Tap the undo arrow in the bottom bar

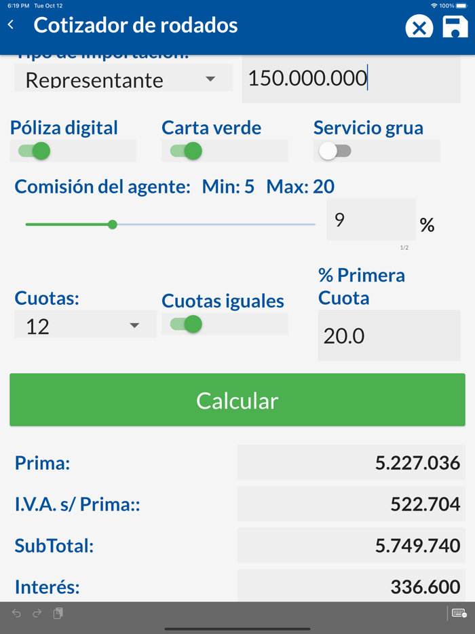click(x=15, y=613)
